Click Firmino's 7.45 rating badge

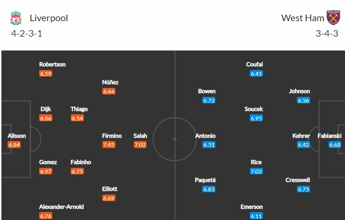pyautogui.click(x=109, y=145)
